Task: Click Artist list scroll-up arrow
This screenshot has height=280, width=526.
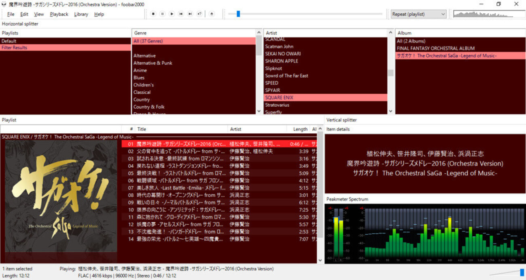Action: pos(390,33)
